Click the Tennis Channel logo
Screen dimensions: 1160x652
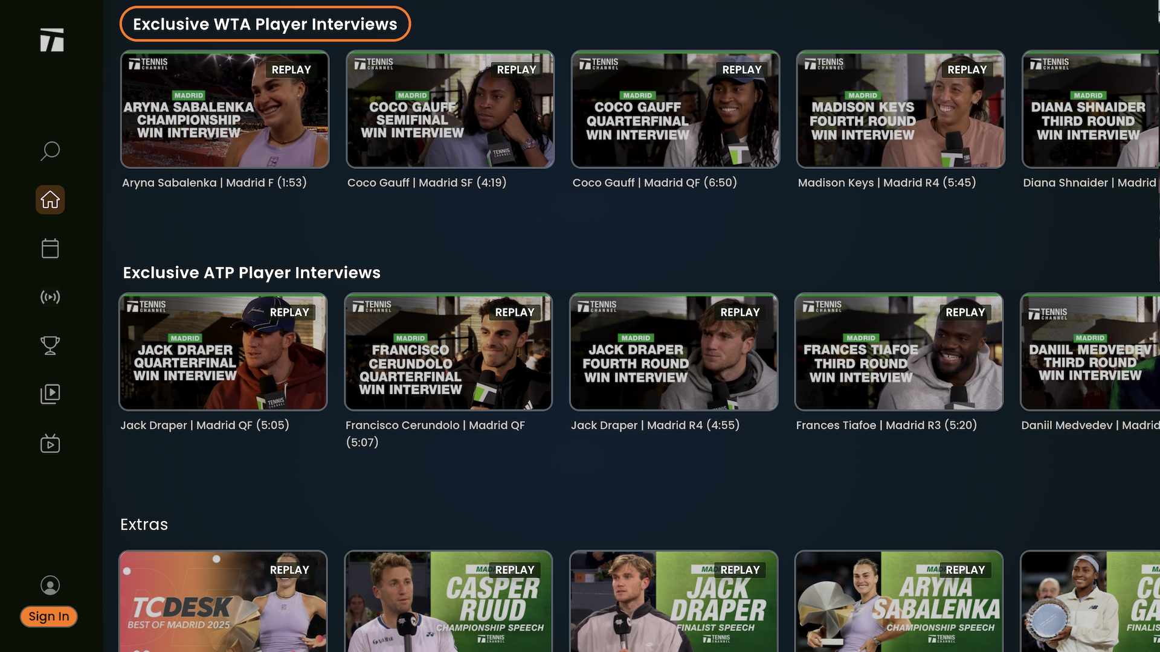pyautogui.click(x=51, y=39)
